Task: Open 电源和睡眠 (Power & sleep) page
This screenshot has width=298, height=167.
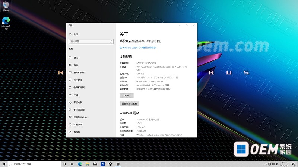Action: (x=79, y=88)
